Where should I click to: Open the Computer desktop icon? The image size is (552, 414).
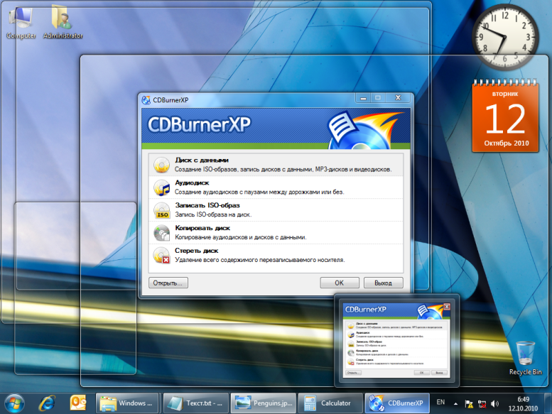click(x=21, y=22)
